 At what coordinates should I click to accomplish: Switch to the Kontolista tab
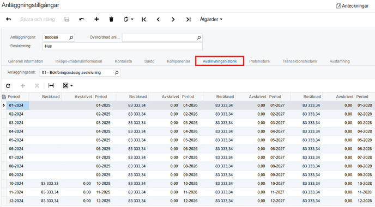(x=123, y=61)
